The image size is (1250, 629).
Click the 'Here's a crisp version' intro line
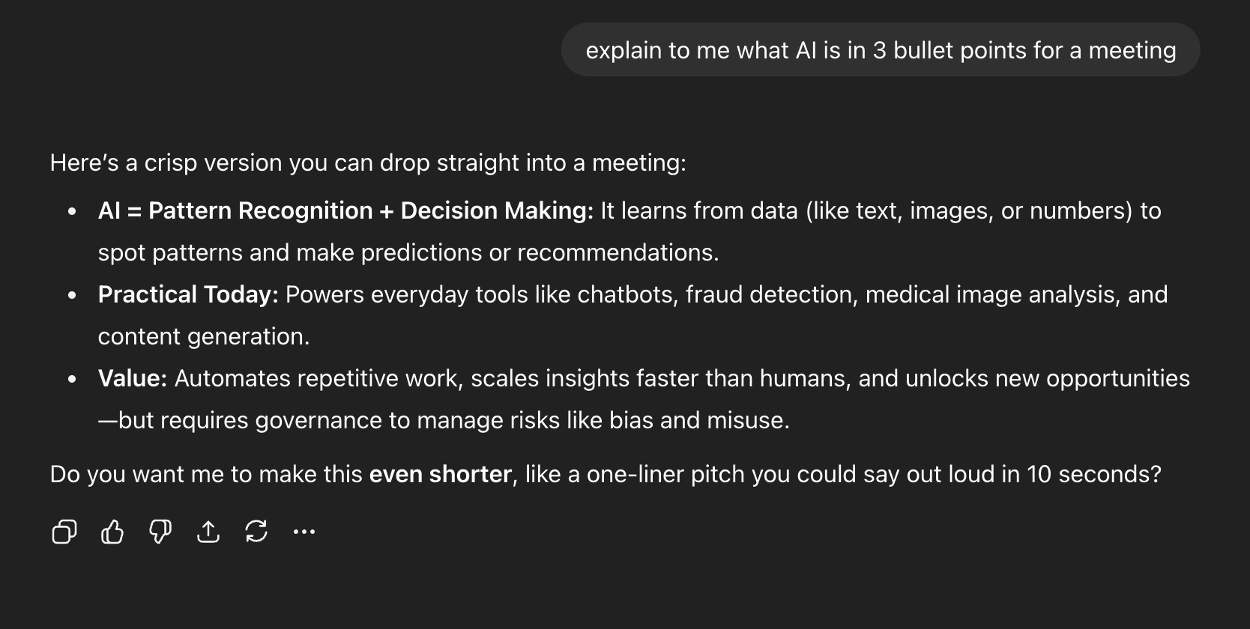tap(367, 162)
